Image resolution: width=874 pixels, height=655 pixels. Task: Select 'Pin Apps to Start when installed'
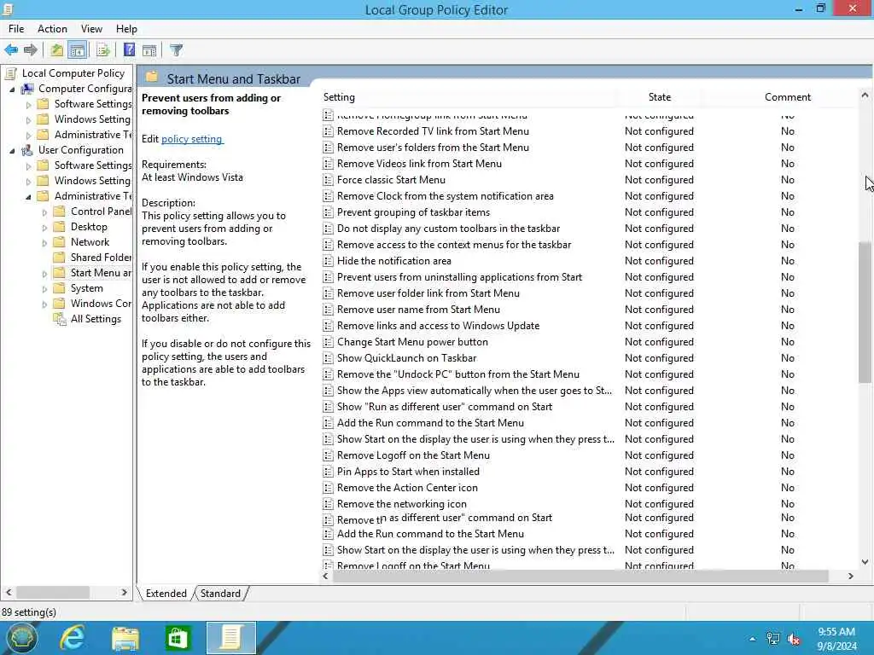pos(408,472)
